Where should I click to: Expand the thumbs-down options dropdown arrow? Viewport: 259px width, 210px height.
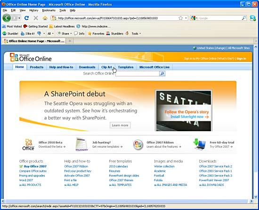pos(44,34)
